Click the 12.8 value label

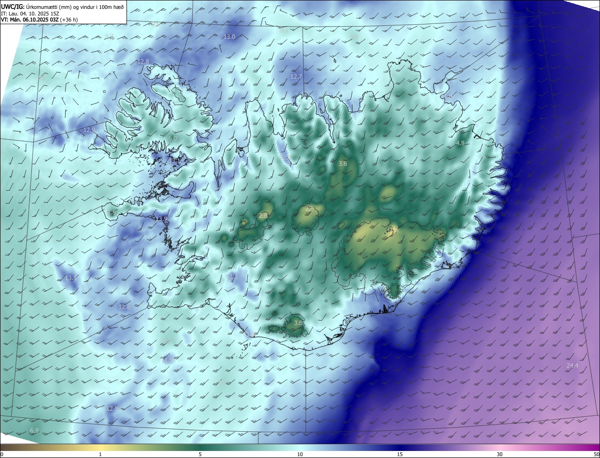coord(143,62)
